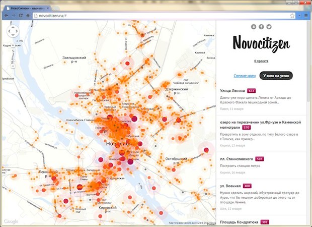Click the map pan navigation control

coord(13,31)
